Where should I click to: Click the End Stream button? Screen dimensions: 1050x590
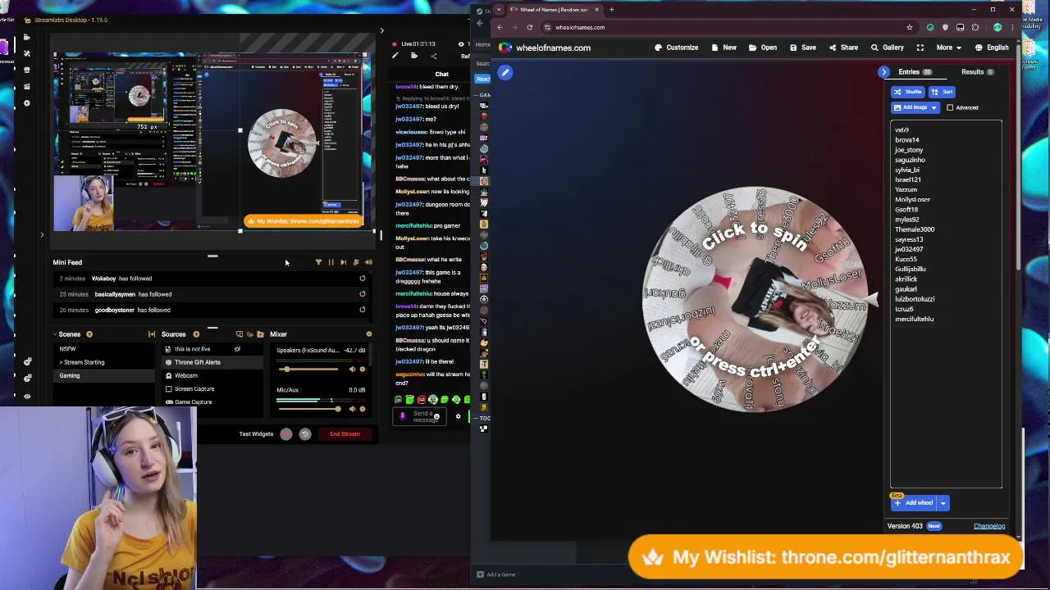pos(345,433)
